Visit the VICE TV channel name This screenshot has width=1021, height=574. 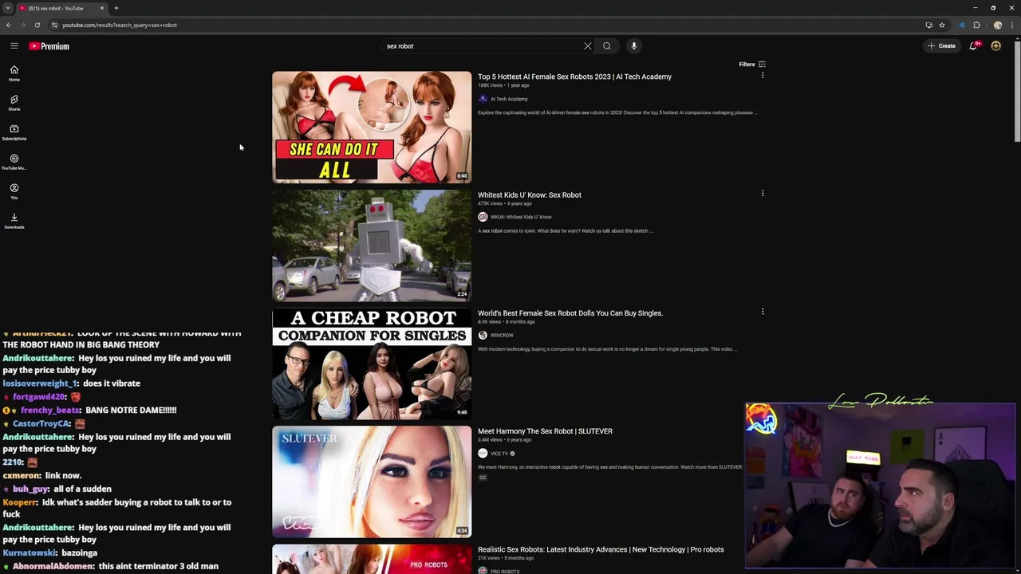(499, 454)
